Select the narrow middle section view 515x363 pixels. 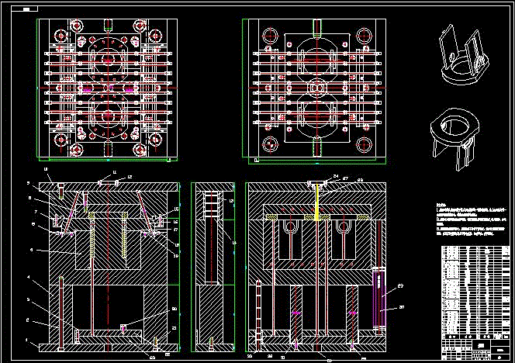click(213, 267)
